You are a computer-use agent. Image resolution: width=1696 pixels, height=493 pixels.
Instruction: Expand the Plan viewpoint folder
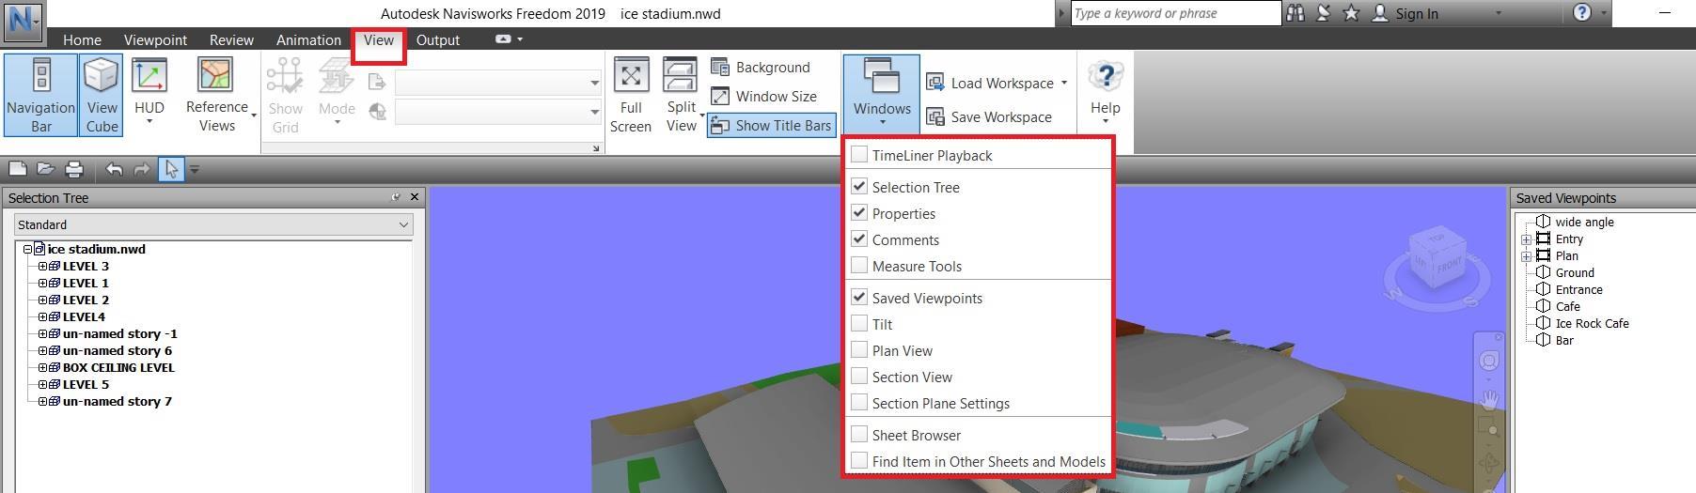(1527, 256)
